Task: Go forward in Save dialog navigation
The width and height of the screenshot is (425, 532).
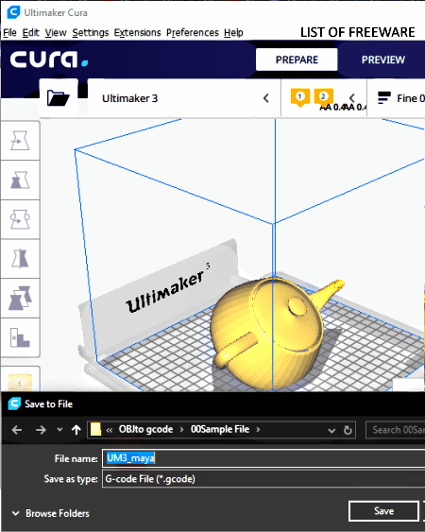Action: (41, 430)
